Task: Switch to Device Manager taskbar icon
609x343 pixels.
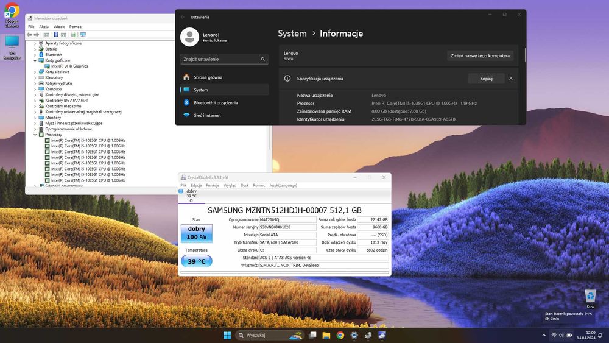Action: (368, 335)
